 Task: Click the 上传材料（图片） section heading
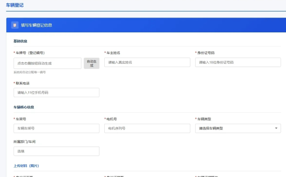[x=26, y=166]
